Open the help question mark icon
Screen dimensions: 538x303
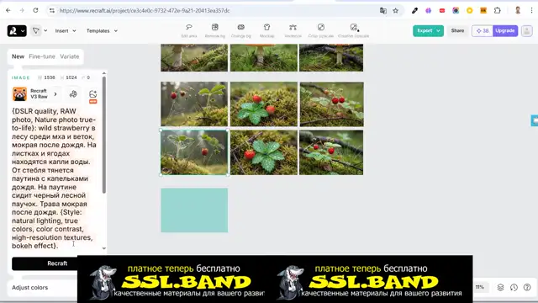click(527, 287)
